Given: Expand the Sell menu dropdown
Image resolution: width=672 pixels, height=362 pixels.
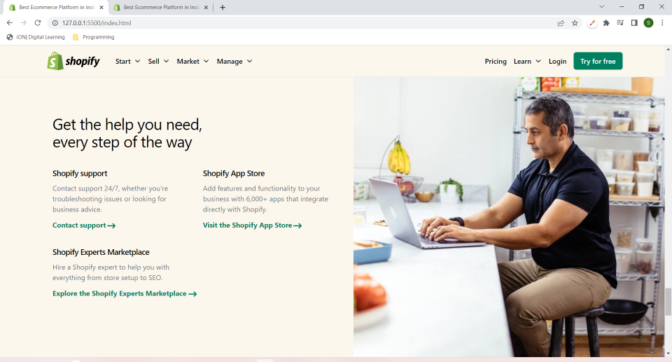Looking at the screenshot, I should (158, 62).
